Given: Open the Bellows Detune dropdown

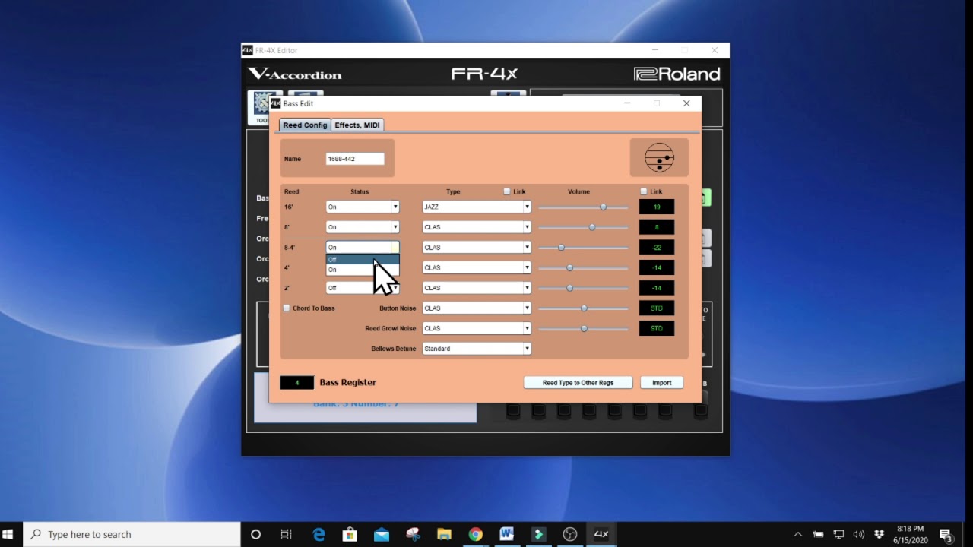Looking at the screenshot, I should [477, 349].
